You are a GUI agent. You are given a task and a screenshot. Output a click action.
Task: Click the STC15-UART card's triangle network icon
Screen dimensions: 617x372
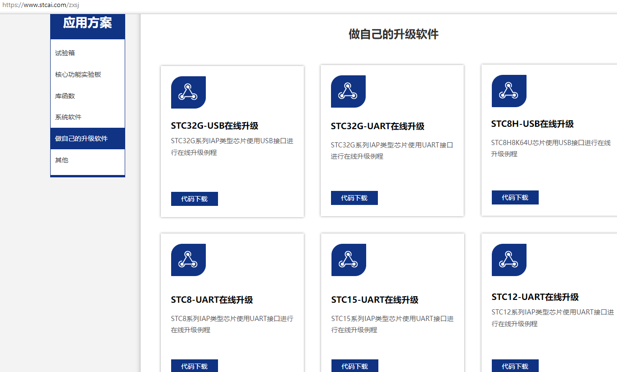point(348,260)
